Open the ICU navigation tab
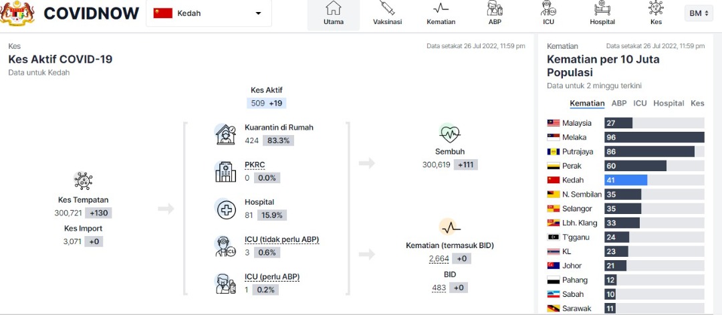722x315 pixels. pos(548,14)
